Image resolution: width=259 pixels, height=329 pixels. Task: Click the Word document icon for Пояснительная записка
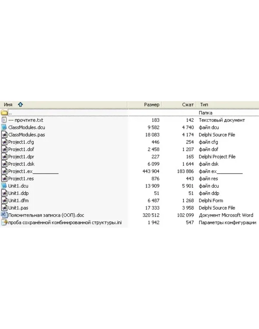pyautogui.click(x=4, y=215)
